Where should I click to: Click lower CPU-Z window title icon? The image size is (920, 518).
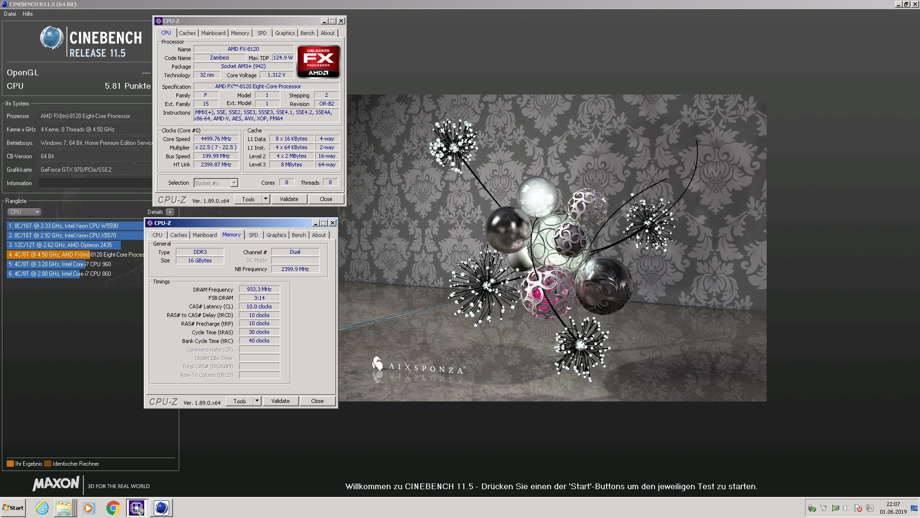[x=150, y=223]
